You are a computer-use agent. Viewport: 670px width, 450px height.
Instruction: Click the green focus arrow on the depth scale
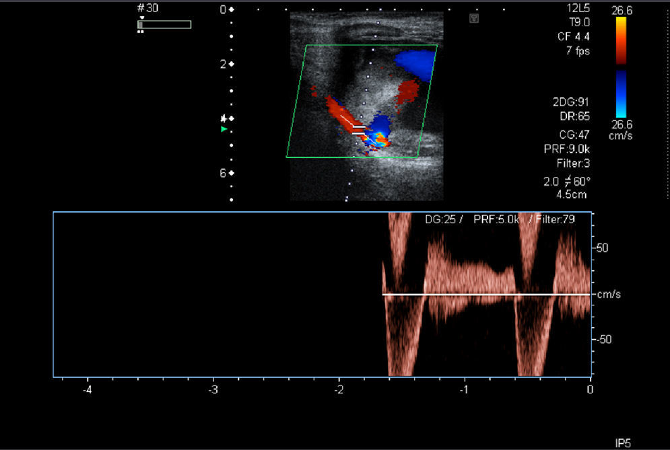[x=224, y=128]
